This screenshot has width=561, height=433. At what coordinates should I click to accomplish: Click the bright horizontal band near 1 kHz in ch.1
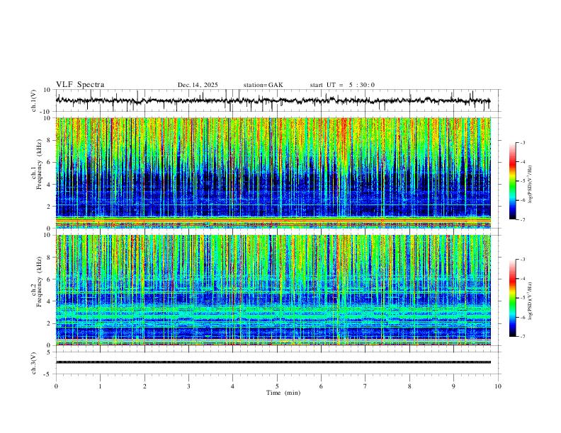pos(273,219)
